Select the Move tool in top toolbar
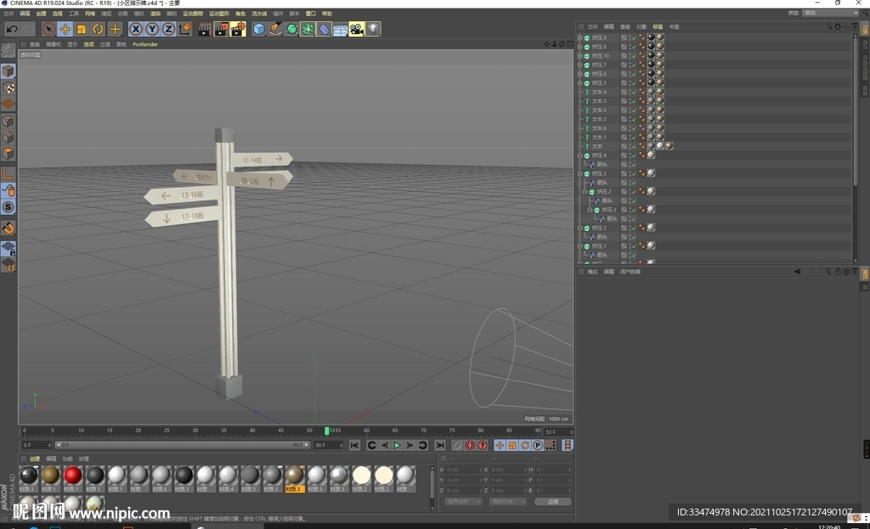This screenshot has height=529, width=870. coord(65,29)
